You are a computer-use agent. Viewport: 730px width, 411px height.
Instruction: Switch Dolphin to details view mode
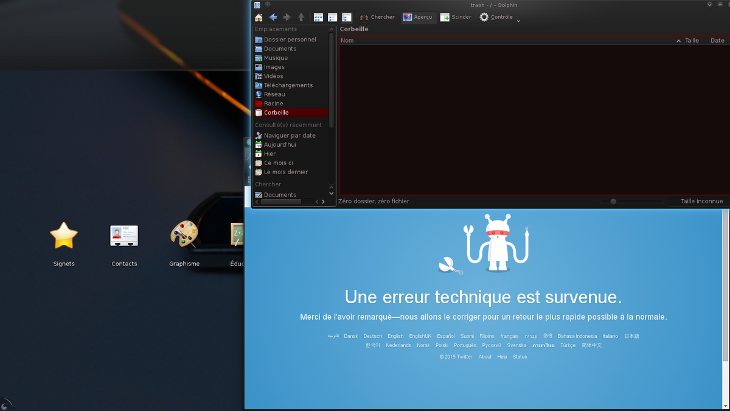[x=347, y=17]
